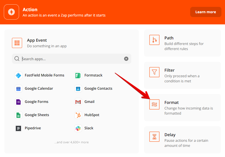Click the Filter funnel icon
Image resolution: width=225 pixels, height=157 pixels.
pyautogui.click(x=154, y=72)
